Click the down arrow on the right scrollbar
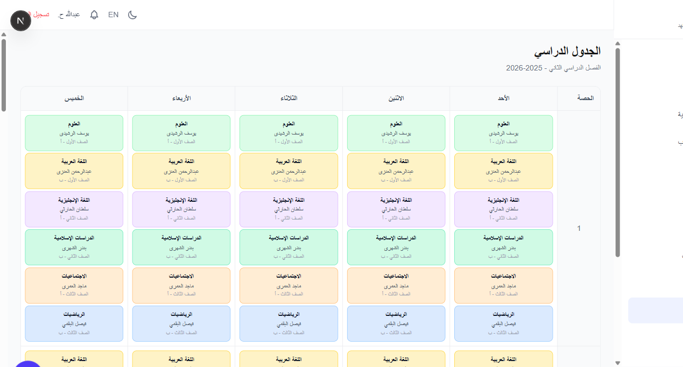 point(618,362)
